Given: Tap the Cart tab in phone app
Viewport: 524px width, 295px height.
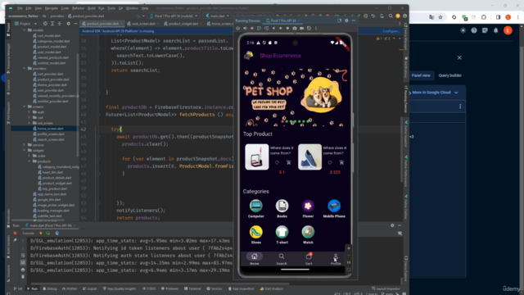Looking at the screenshot, I should 309,259.
